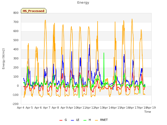This screenshot has height=125, width=167.
Task: Toggle the G series legend entry
Action: [x=63, y=120]
